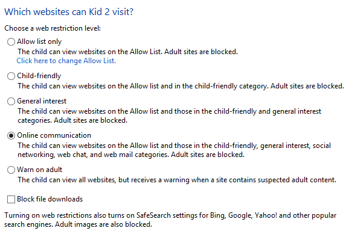
Task: Open the Click here to change Allow List link
Action: point(66,61)
